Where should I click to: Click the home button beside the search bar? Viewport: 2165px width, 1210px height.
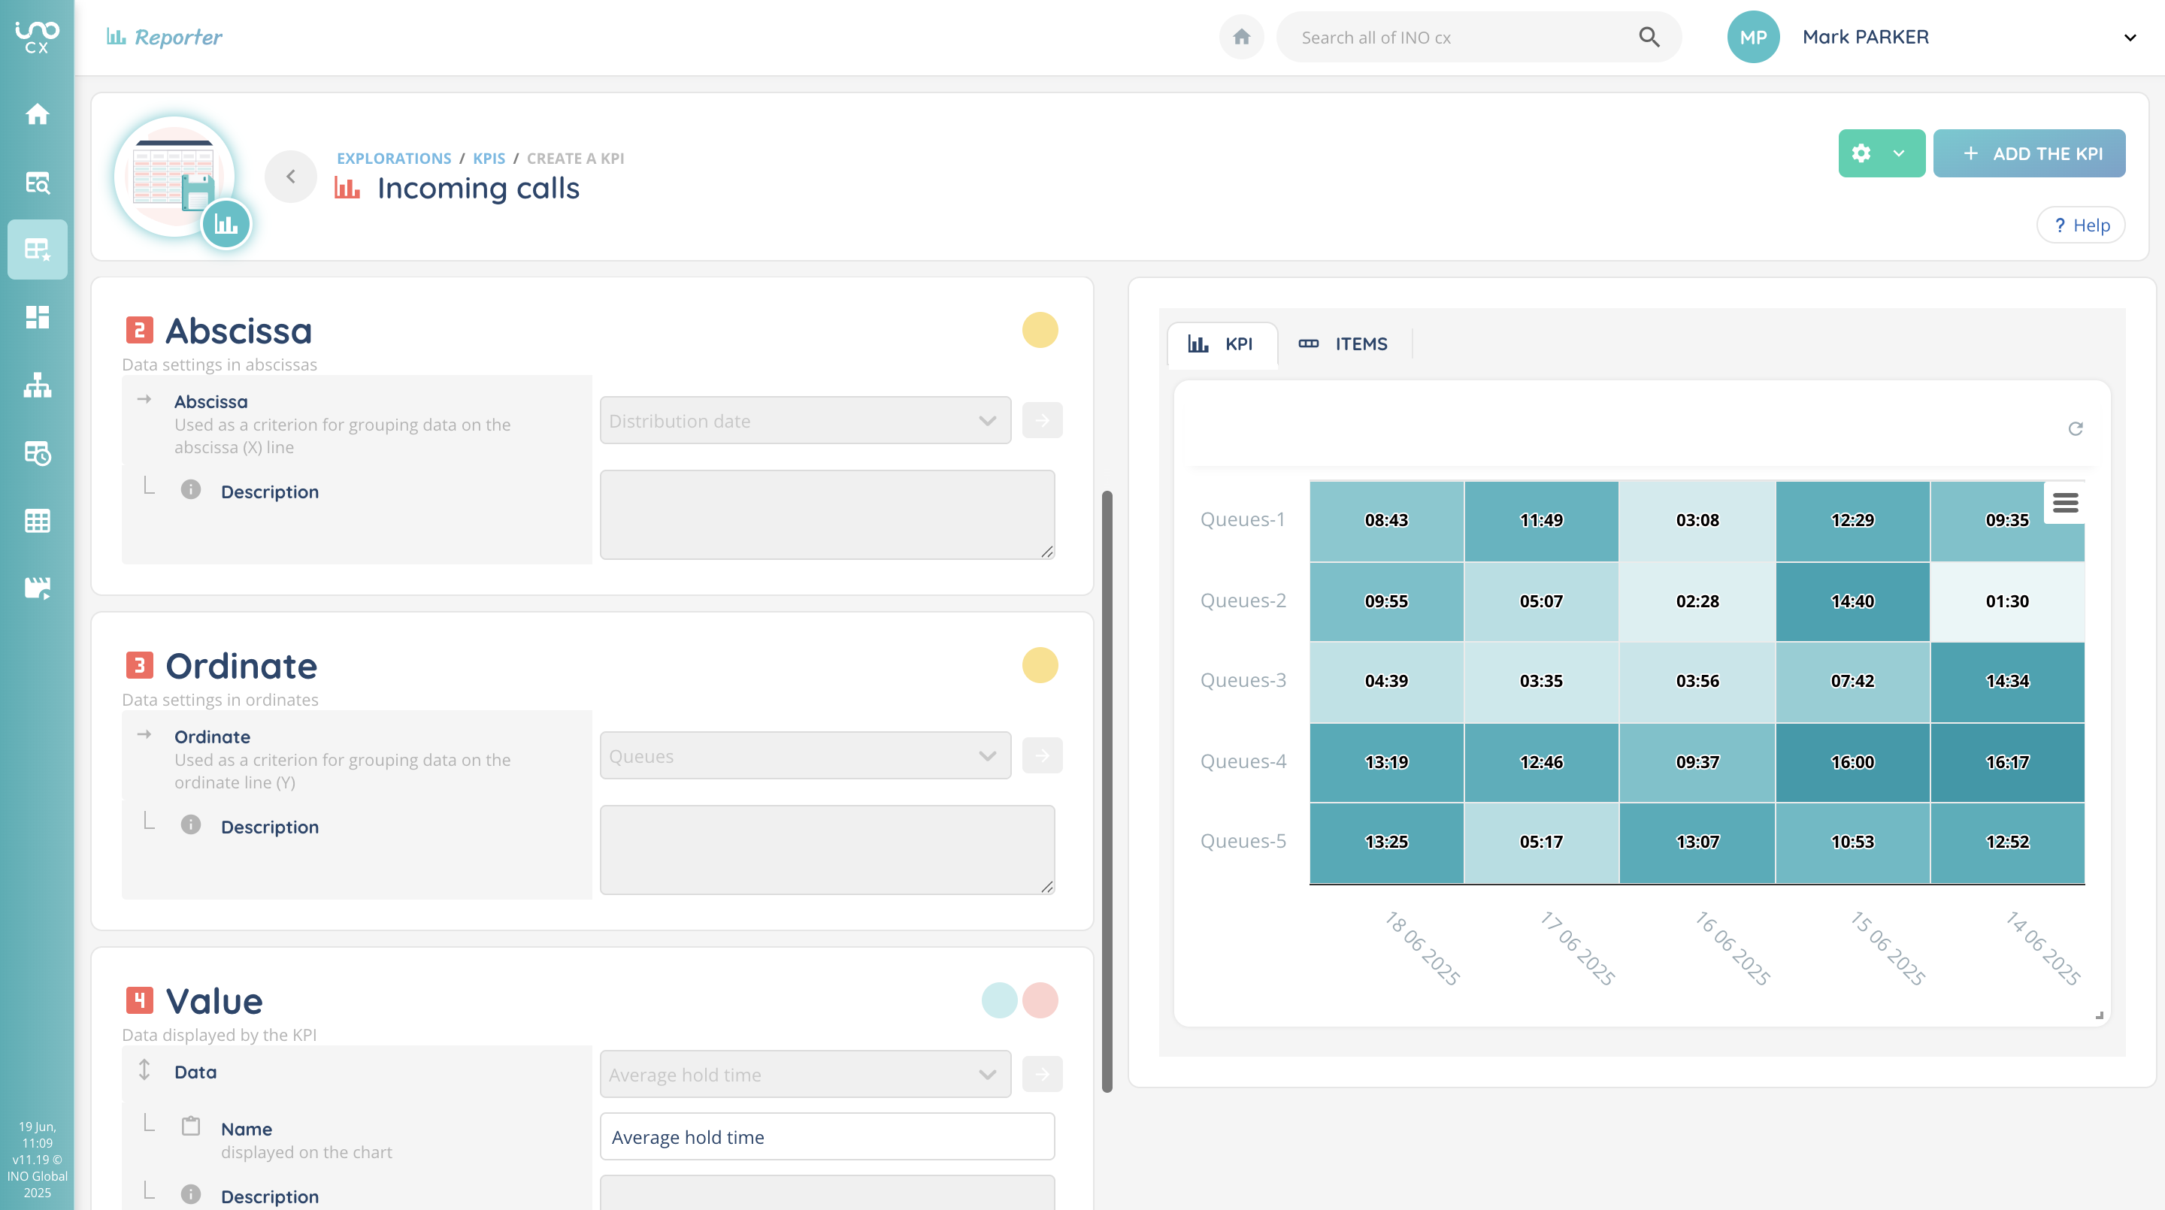[1241, 37]
